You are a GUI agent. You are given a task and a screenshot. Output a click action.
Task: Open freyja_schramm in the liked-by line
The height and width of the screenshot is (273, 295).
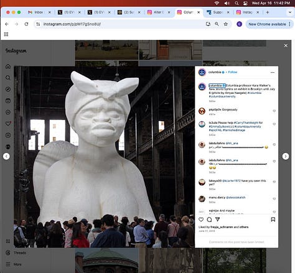pos(222,227)
